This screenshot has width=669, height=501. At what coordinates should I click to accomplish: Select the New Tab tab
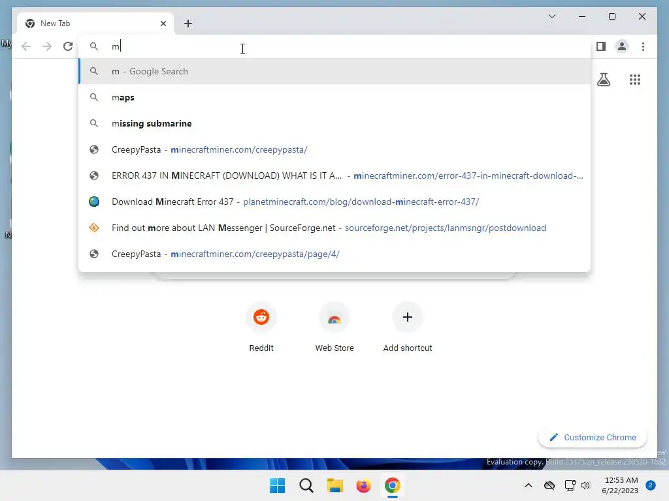click(95, 23)
